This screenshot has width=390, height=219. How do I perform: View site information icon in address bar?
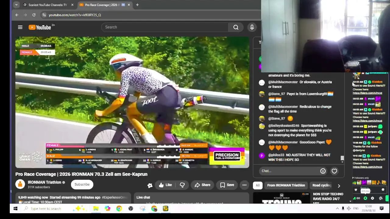point(44,15)
